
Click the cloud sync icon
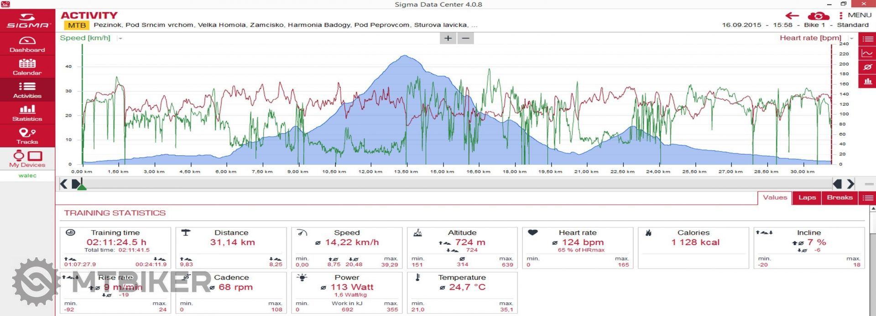(819, 16)
